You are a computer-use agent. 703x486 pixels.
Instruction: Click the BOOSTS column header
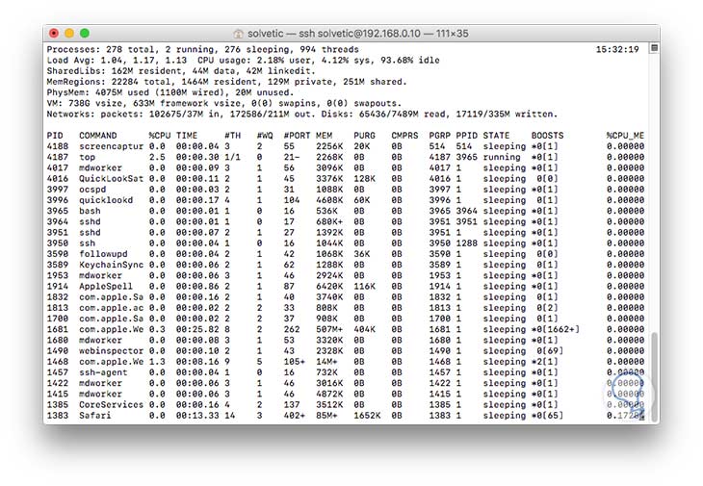click(547, 136)
